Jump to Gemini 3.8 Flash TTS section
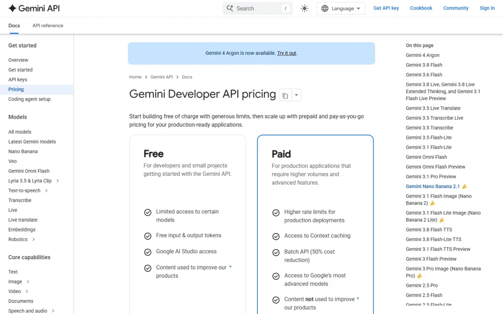Screen dimensions: 503x314 click(x=429, y=229)
